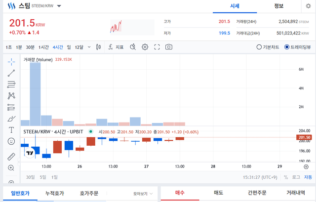Screen dimensions: 316x202
Task: Collapse the drawing toolbar side handle
Action: click(x=19, y=162)
